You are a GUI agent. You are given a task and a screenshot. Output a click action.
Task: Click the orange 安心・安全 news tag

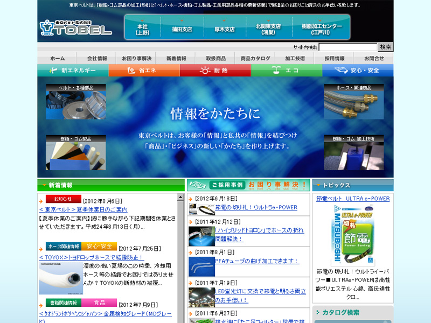[x=99, y=247]
